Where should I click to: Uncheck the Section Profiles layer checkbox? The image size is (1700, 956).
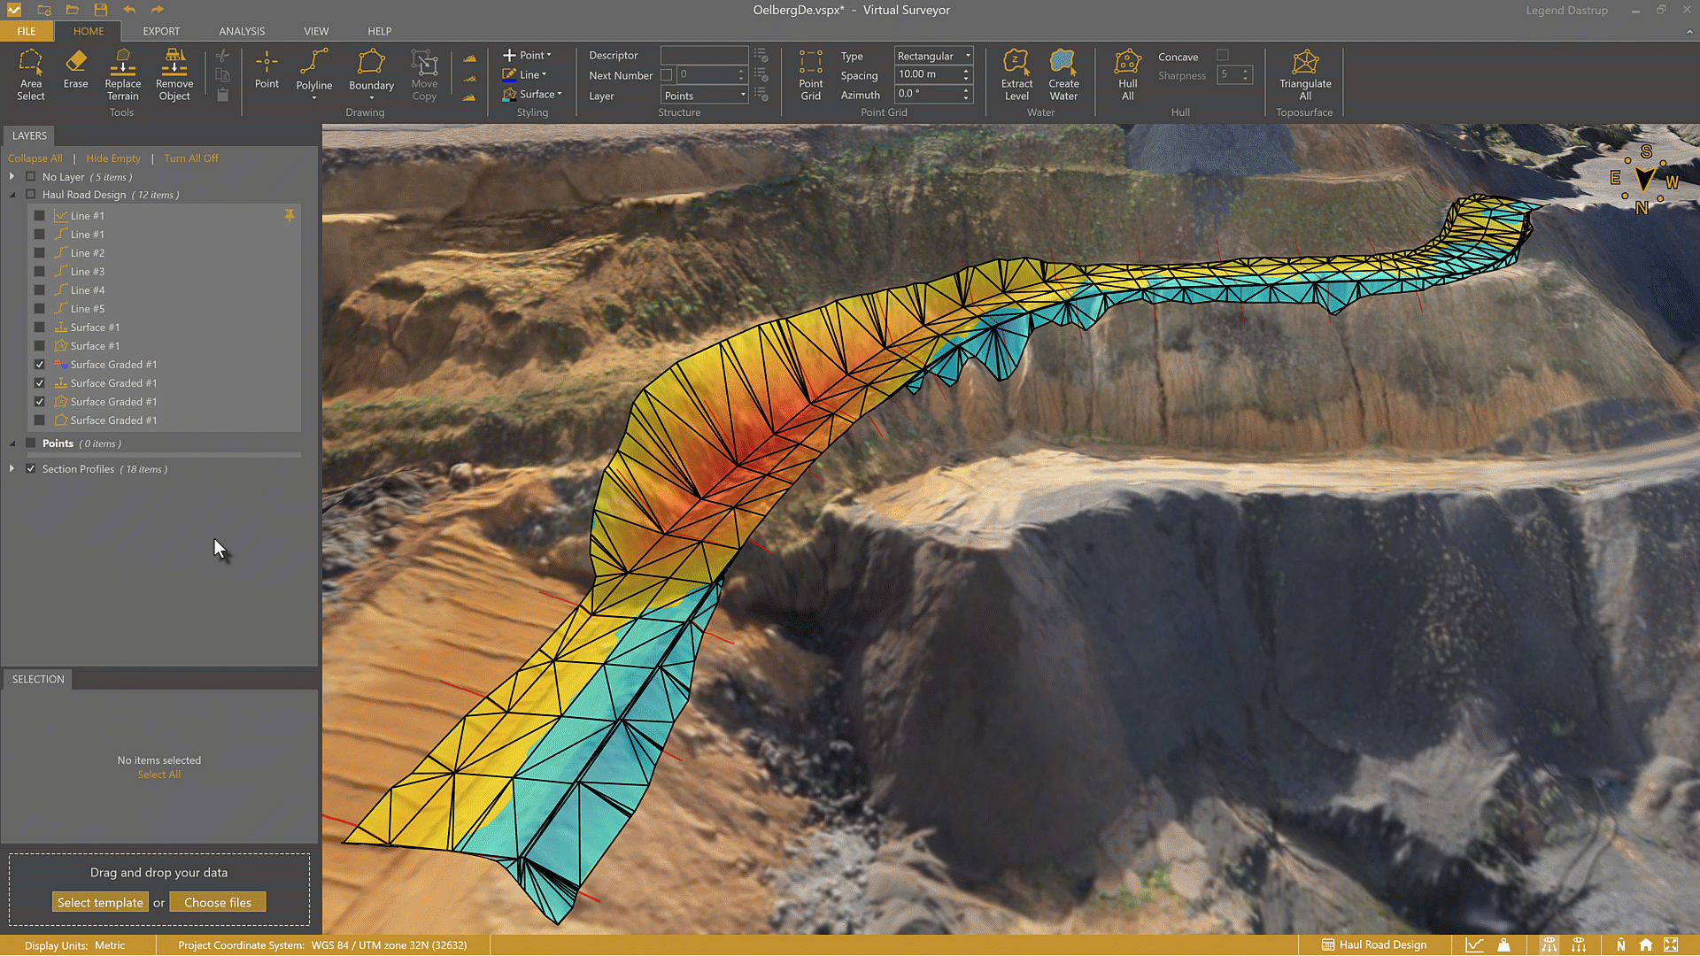tap(31, 469)
